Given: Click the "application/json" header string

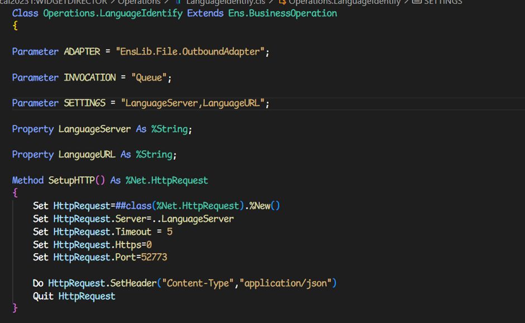Looking at the screenshot, I should tap(286, 283).
